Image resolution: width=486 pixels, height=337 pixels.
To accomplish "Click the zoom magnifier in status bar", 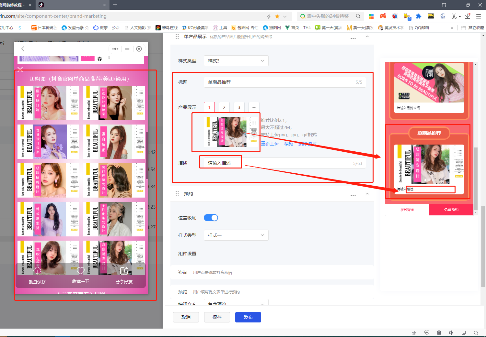I will pos(476,333).
